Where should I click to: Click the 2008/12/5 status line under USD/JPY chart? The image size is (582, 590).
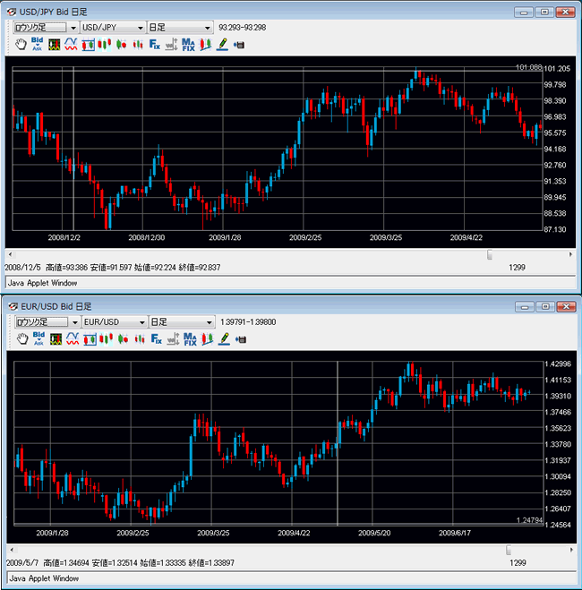coord(113,268)
